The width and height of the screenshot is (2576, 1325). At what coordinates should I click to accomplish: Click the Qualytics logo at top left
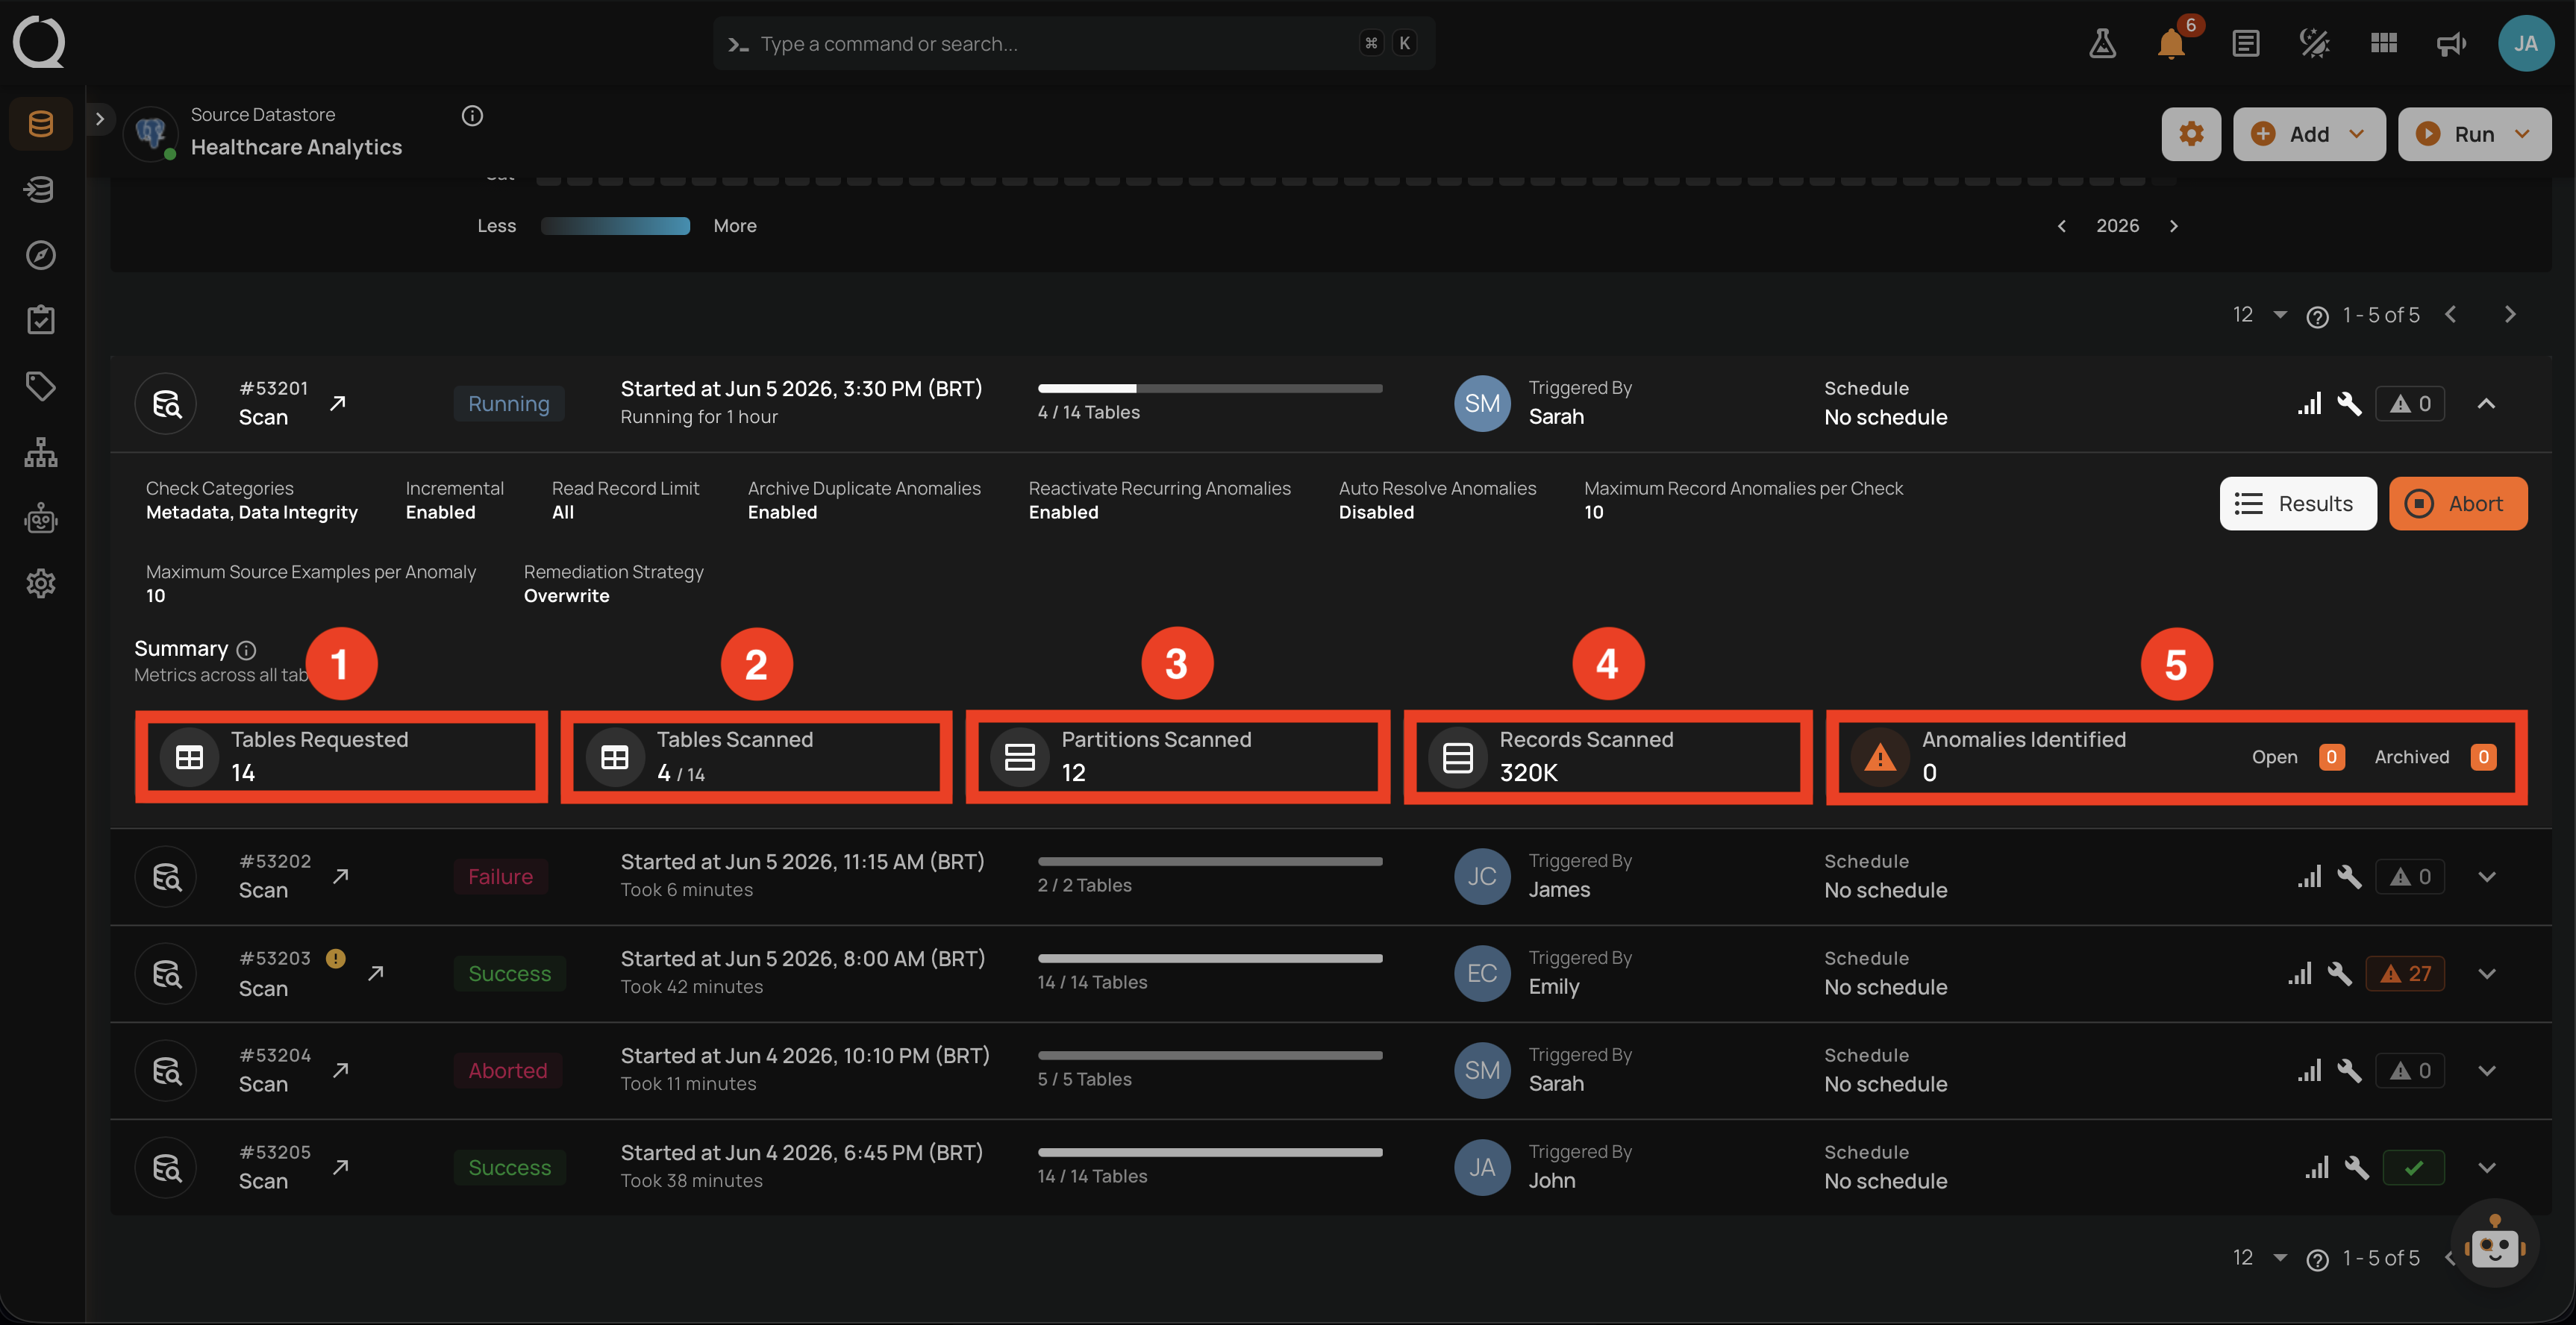tap(39, 43)
